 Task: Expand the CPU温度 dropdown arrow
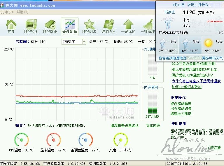tap(84, 42)
